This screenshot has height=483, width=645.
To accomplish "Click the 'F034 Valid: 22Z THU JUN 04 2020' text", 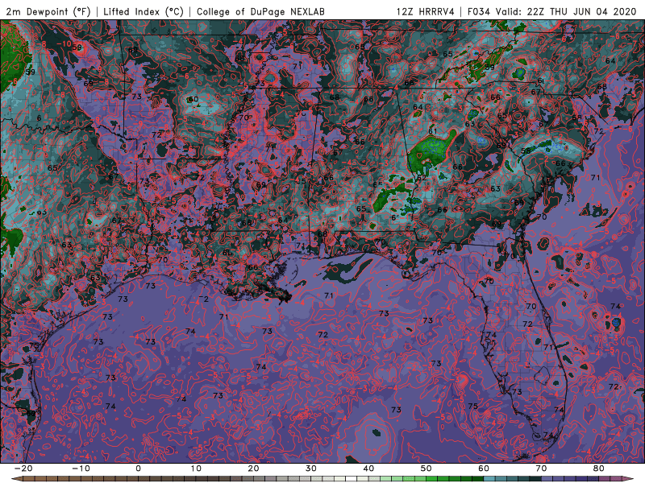I will (x=551, y=11).
